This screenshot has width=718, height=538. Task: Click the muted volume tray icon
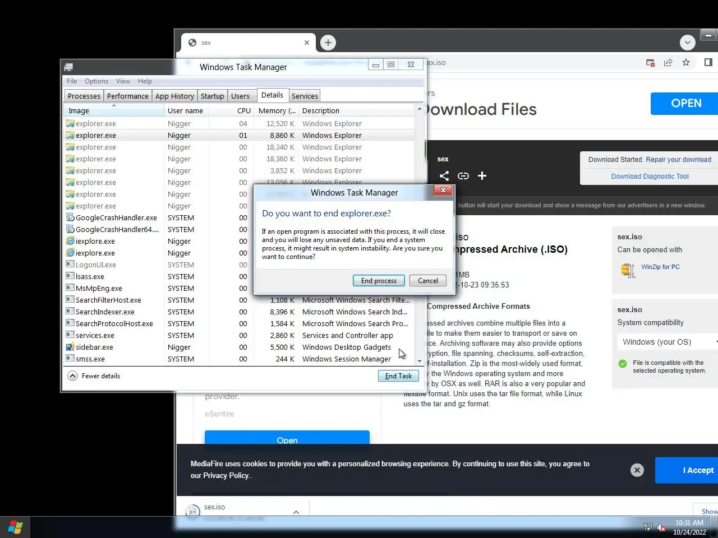point(661,527)
